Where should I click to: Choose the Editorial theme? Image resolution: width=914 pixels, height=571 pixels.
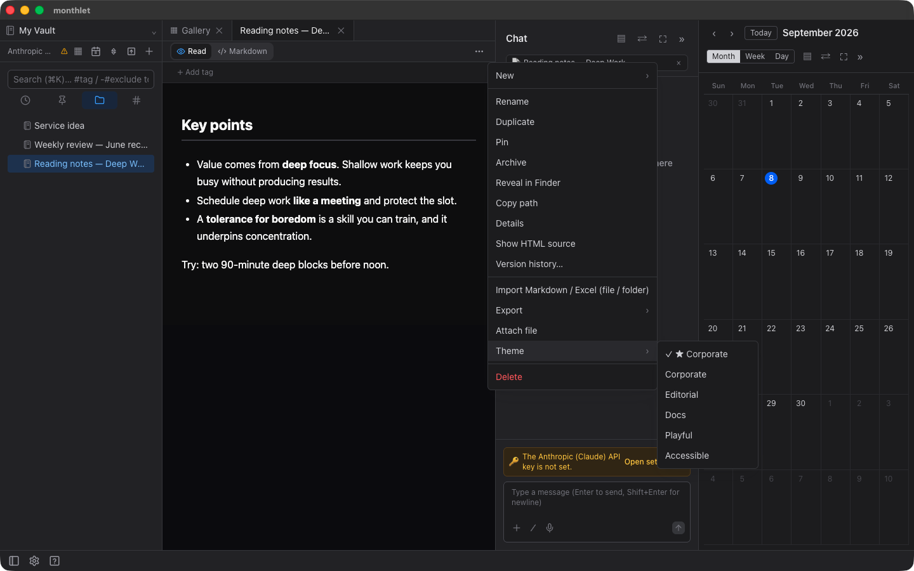[x=708, y=395]
